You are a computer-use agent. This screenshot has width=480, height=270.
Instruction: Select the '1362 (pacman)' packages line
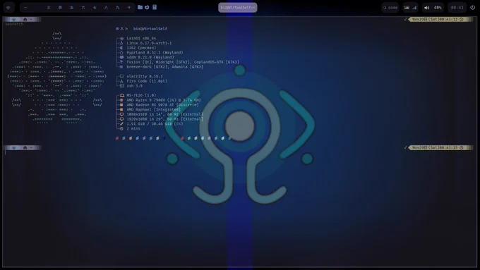141,48
